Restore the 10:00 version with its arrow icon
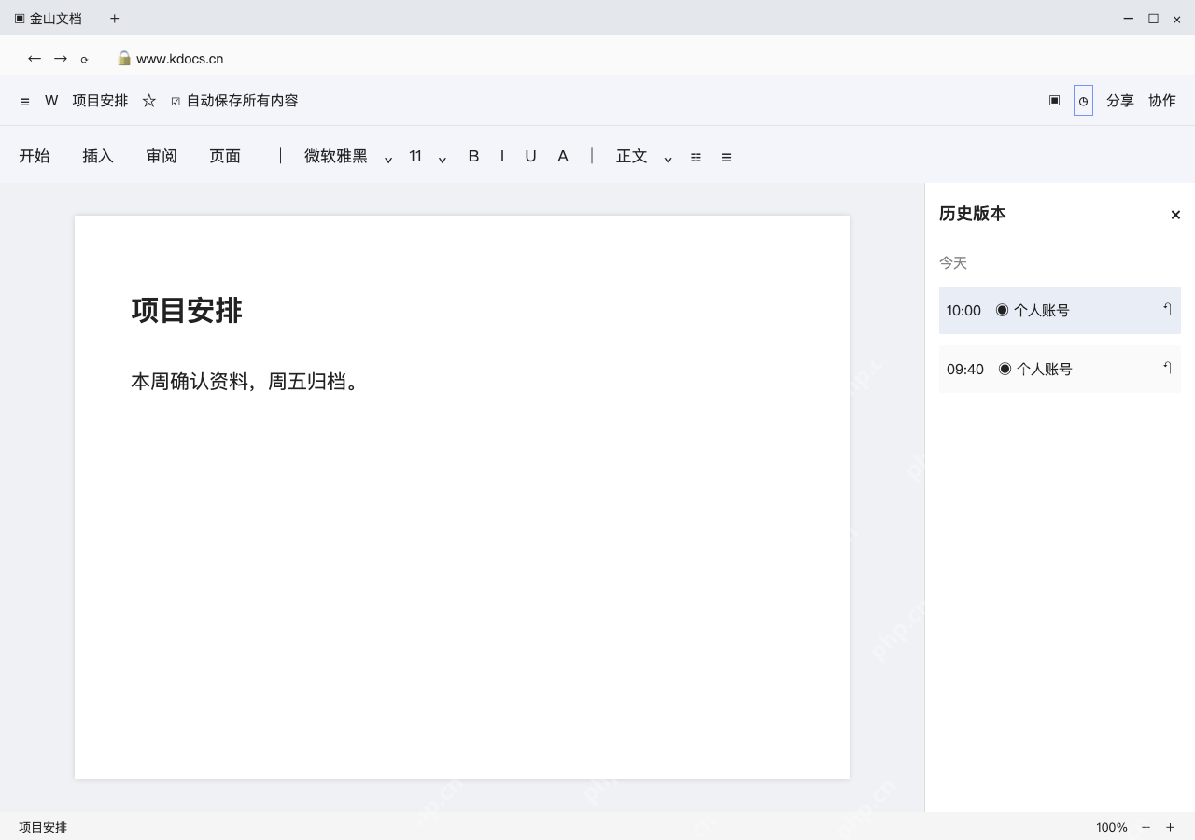This screenshot has height=840, width=1195. pos(1167,309)
